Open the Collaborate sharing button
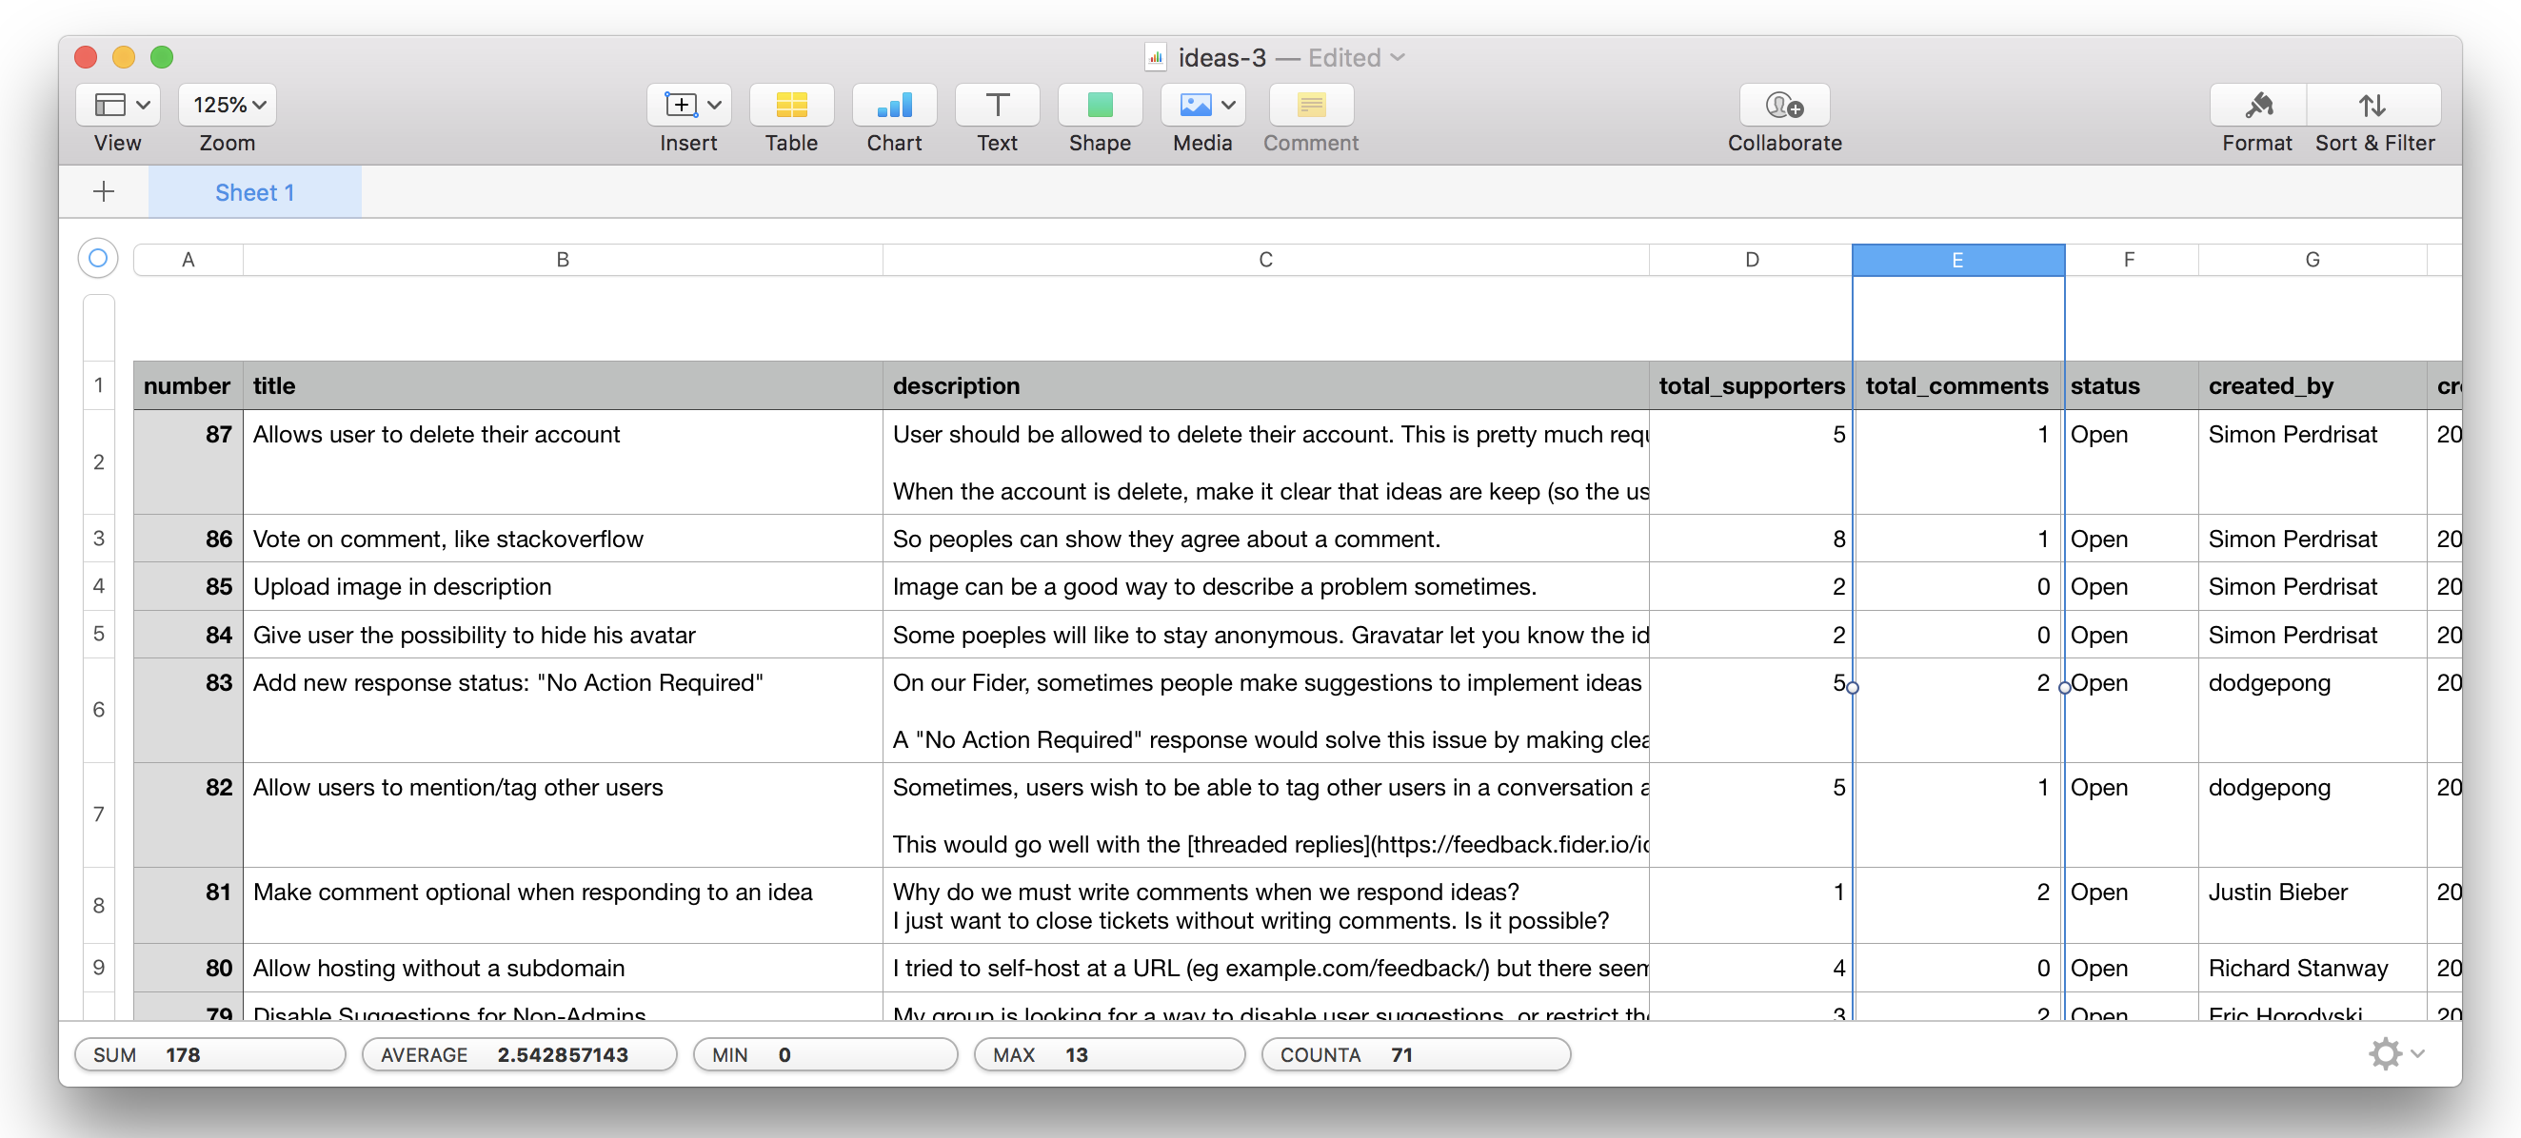Screen dimensions: 2521x1138 point(1783,105)
